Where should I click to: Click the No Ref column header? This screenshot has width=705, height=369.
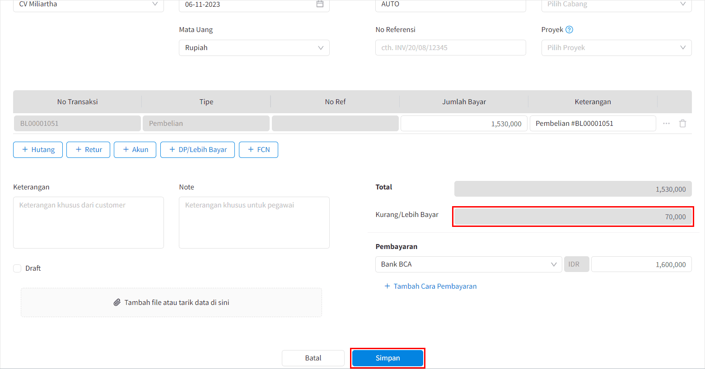[335, 102]
